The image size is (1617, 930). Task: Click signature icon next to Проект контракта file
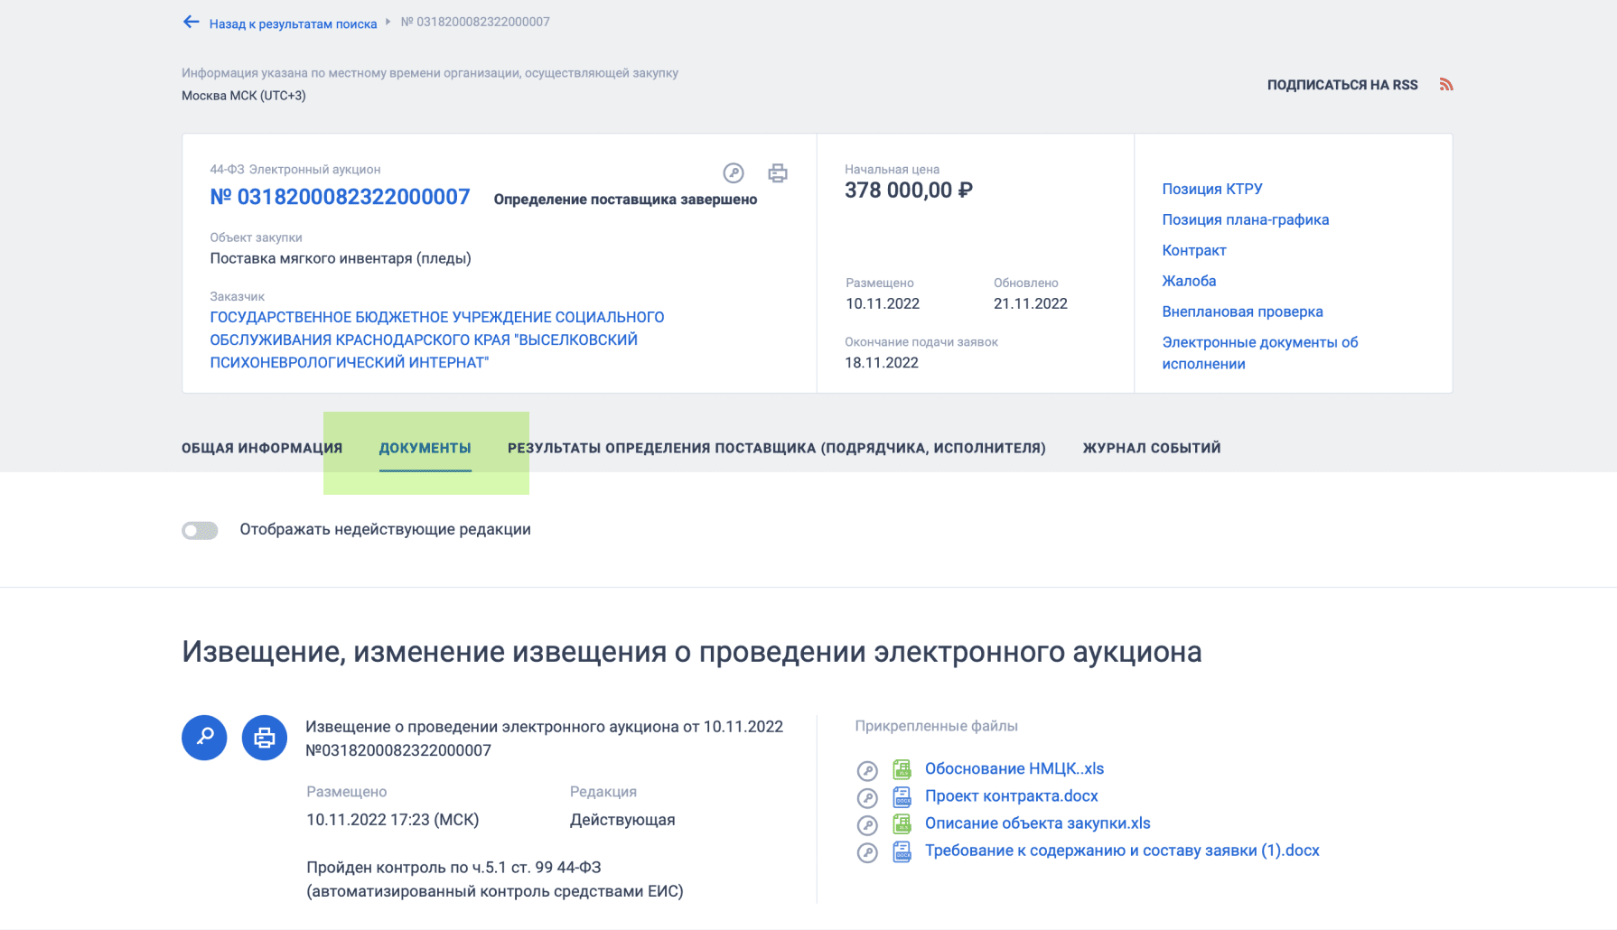tap(867, 797)
